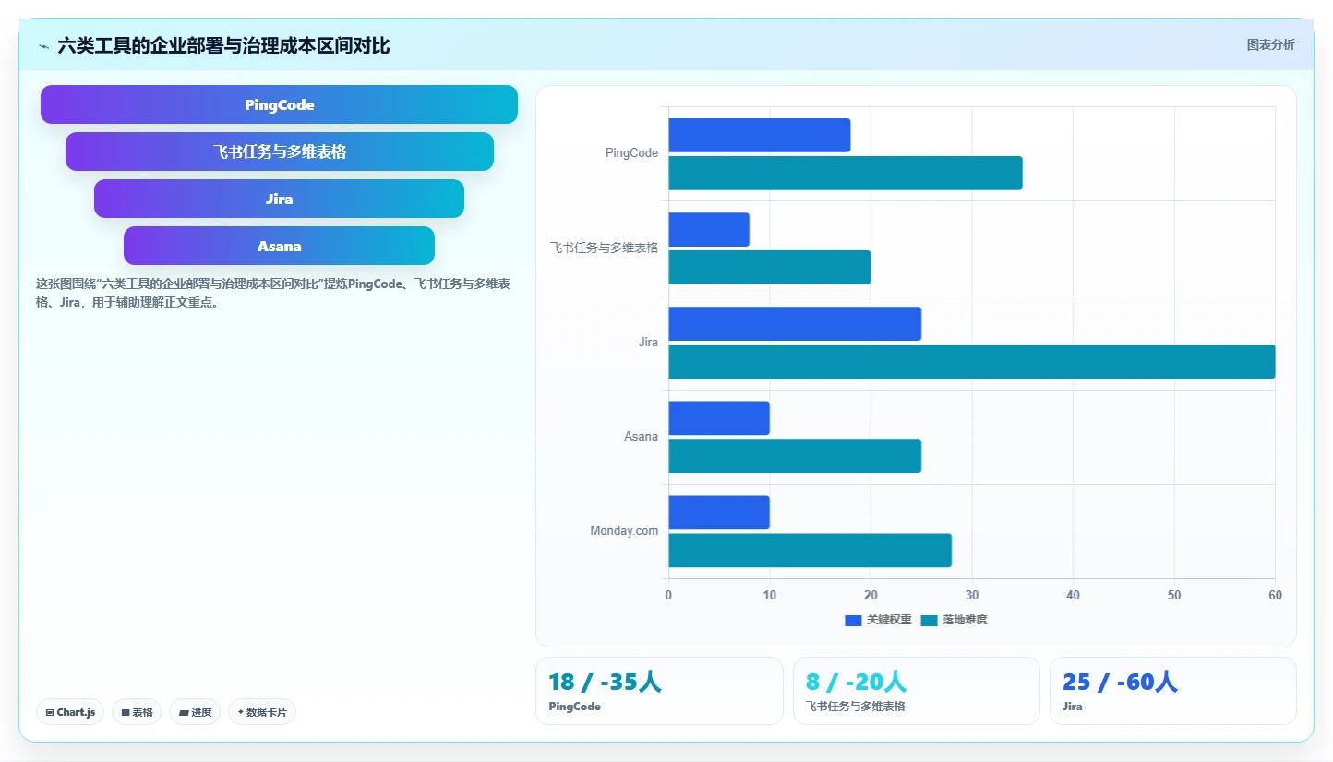This screenshot has height=762, width=1333.
Task: Click the x-axis tick label 60
Action: click(x=1275, y=595)
